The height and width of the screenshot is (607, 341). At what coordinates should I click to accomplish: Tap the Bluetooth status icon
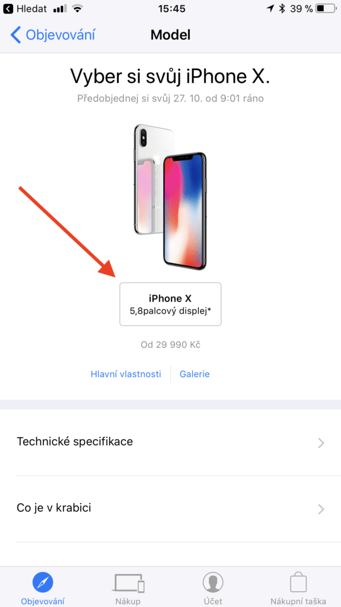coord(282,8)
